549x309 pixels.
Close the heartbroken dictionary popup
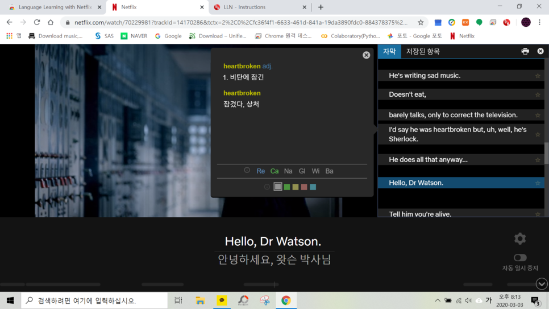pos(366,55)
